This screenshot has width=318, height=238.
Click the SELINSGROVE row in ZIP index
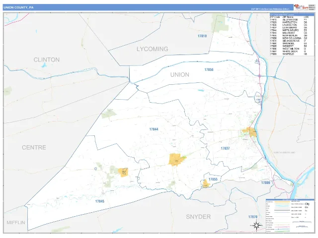[289, 41]
